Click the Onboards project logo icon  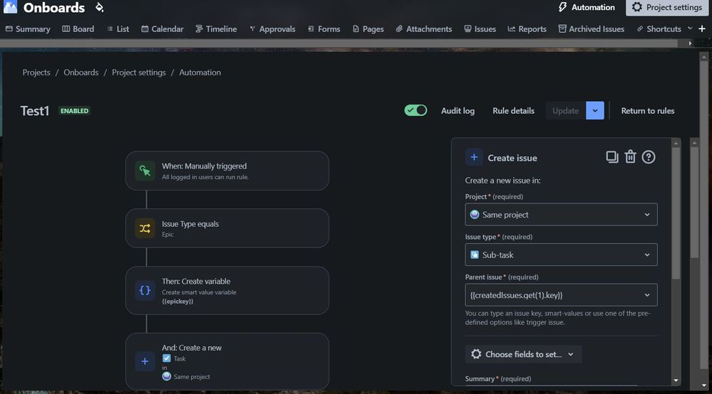10,7
